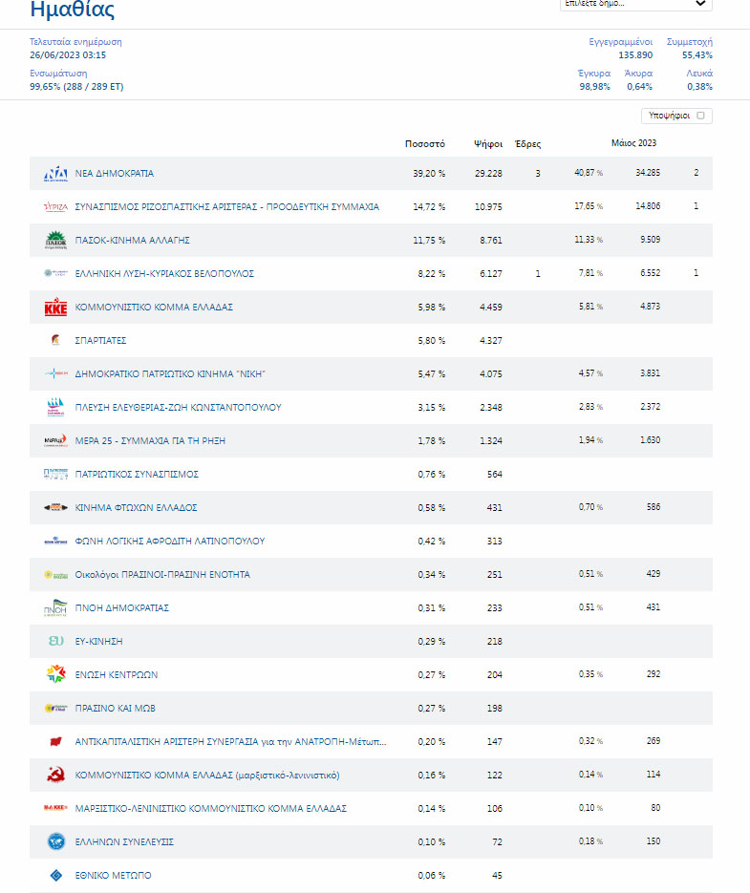The image size is (750, 893).
Task: Click the Ψήφοι column header
Action: [x=488, y=144]
